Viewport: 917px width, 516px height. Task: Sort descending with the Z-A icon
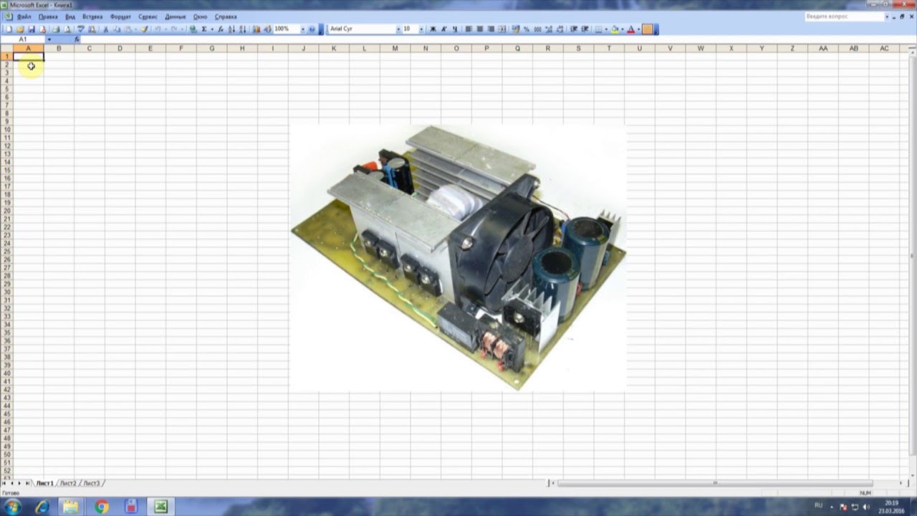tap(242, 29)
